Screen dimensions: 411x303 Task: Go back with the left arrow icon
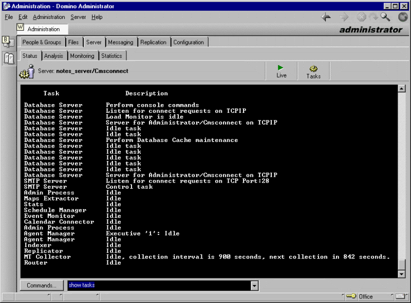click(326, 17)
